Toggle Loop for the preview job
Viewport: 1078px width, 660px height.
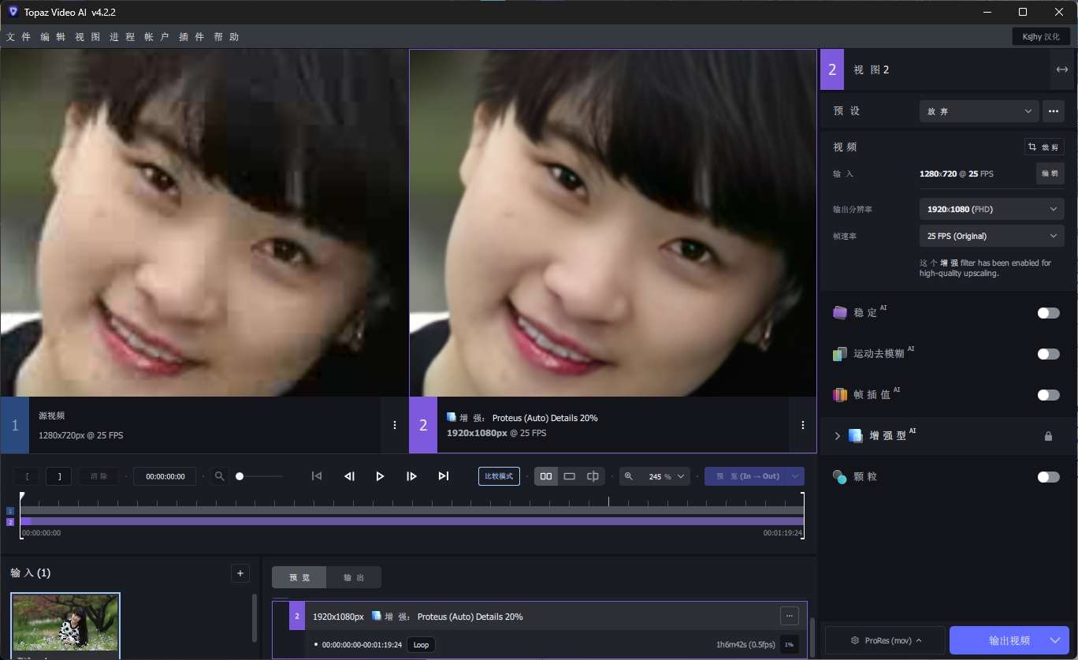click(x=421, y=645)
